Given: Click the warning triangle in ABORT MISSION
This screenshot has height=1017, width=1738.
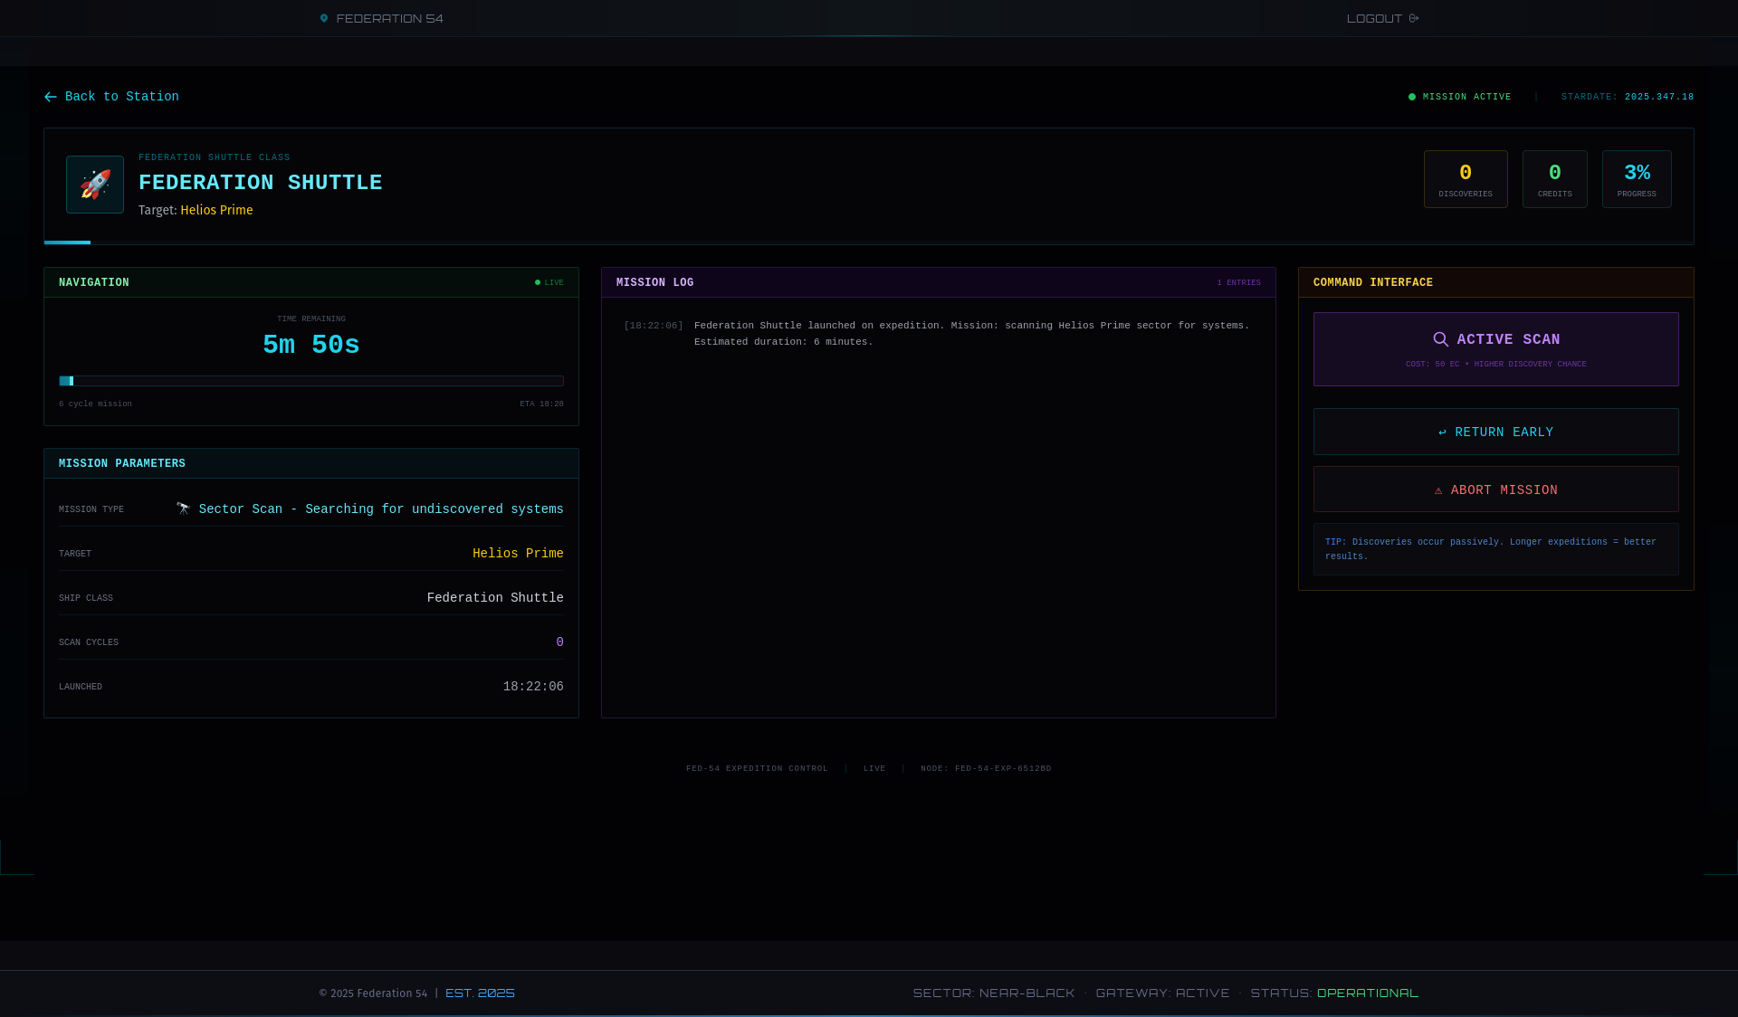Looking at the screenshot, I should click(1439, 489).
